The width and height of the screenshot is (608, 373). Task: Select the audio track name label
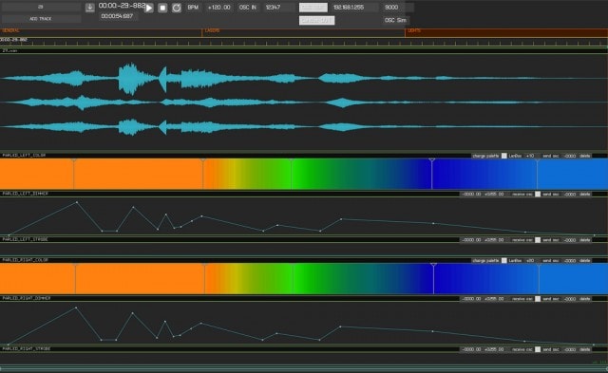click(x=10, y=50)
